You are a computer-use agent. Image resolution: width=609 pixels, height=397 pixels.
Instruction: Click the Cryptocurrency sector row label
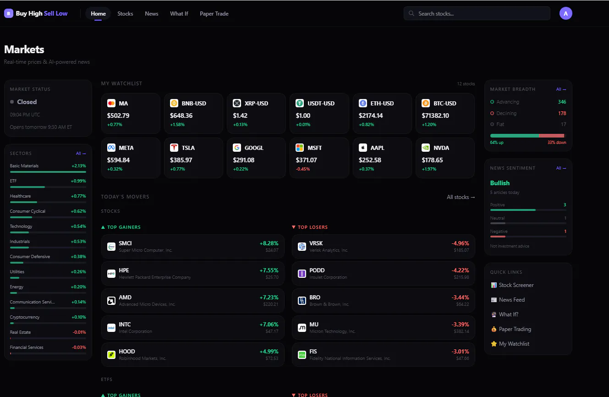pos(25,317)
